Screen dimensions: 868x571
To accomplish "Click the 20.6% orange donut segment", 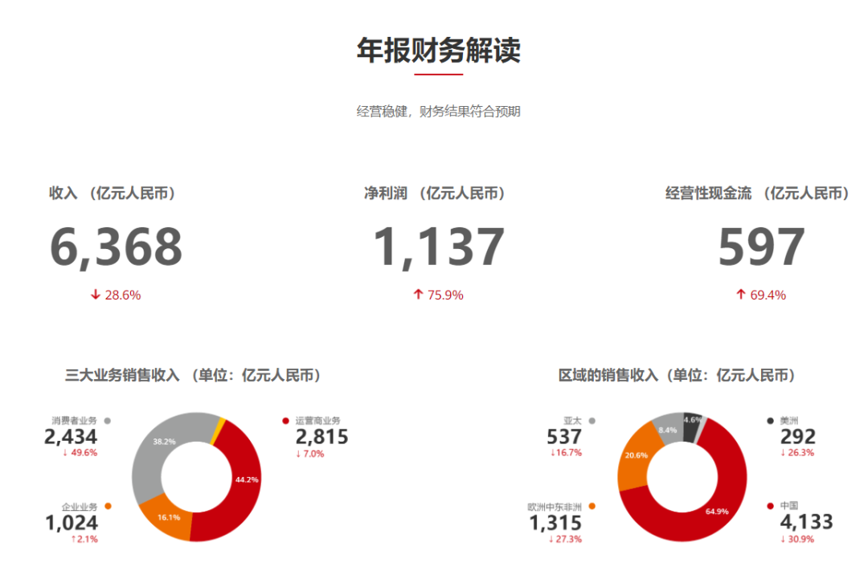I will pyautogui.click(x=637, y=456).
